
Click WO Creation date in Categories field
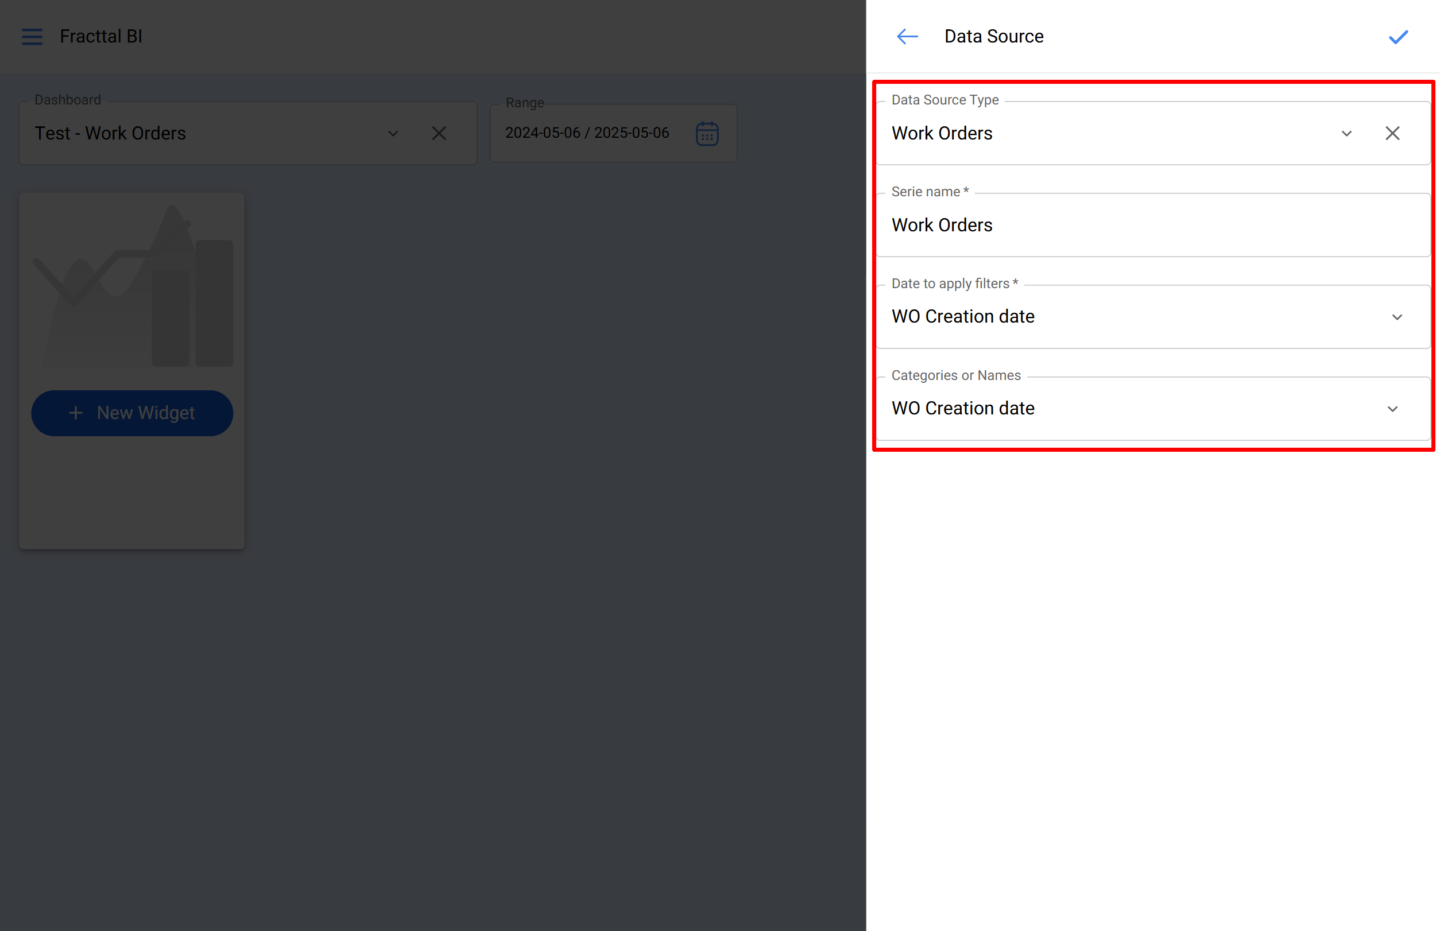(963, 409)
